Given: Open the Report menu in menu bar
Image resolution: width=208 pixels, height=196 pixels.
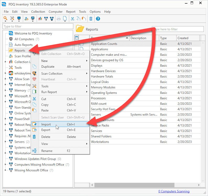Looking at the screenshot, I should click(71, 12).
